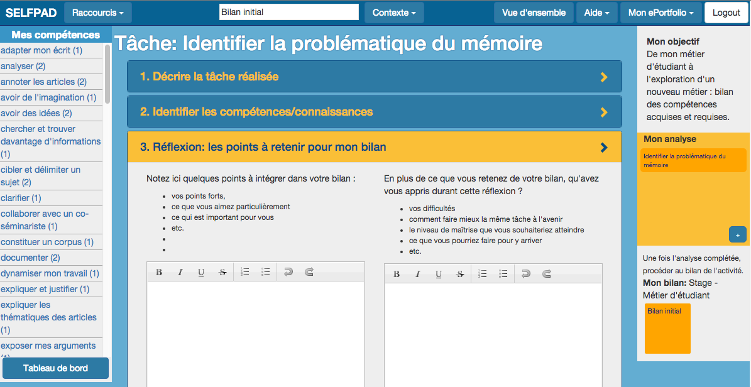Toggle underline in the right text editor
751x387 pixels.
(439, 274)
